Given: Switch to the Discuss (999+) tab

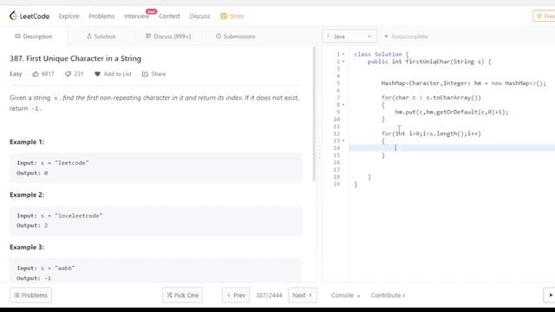Looking at the screenshot, I should 168,36.
